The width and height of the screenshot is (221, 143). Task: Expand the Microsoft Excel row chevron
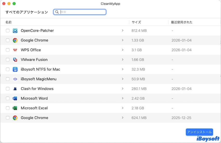click(122, 108)
